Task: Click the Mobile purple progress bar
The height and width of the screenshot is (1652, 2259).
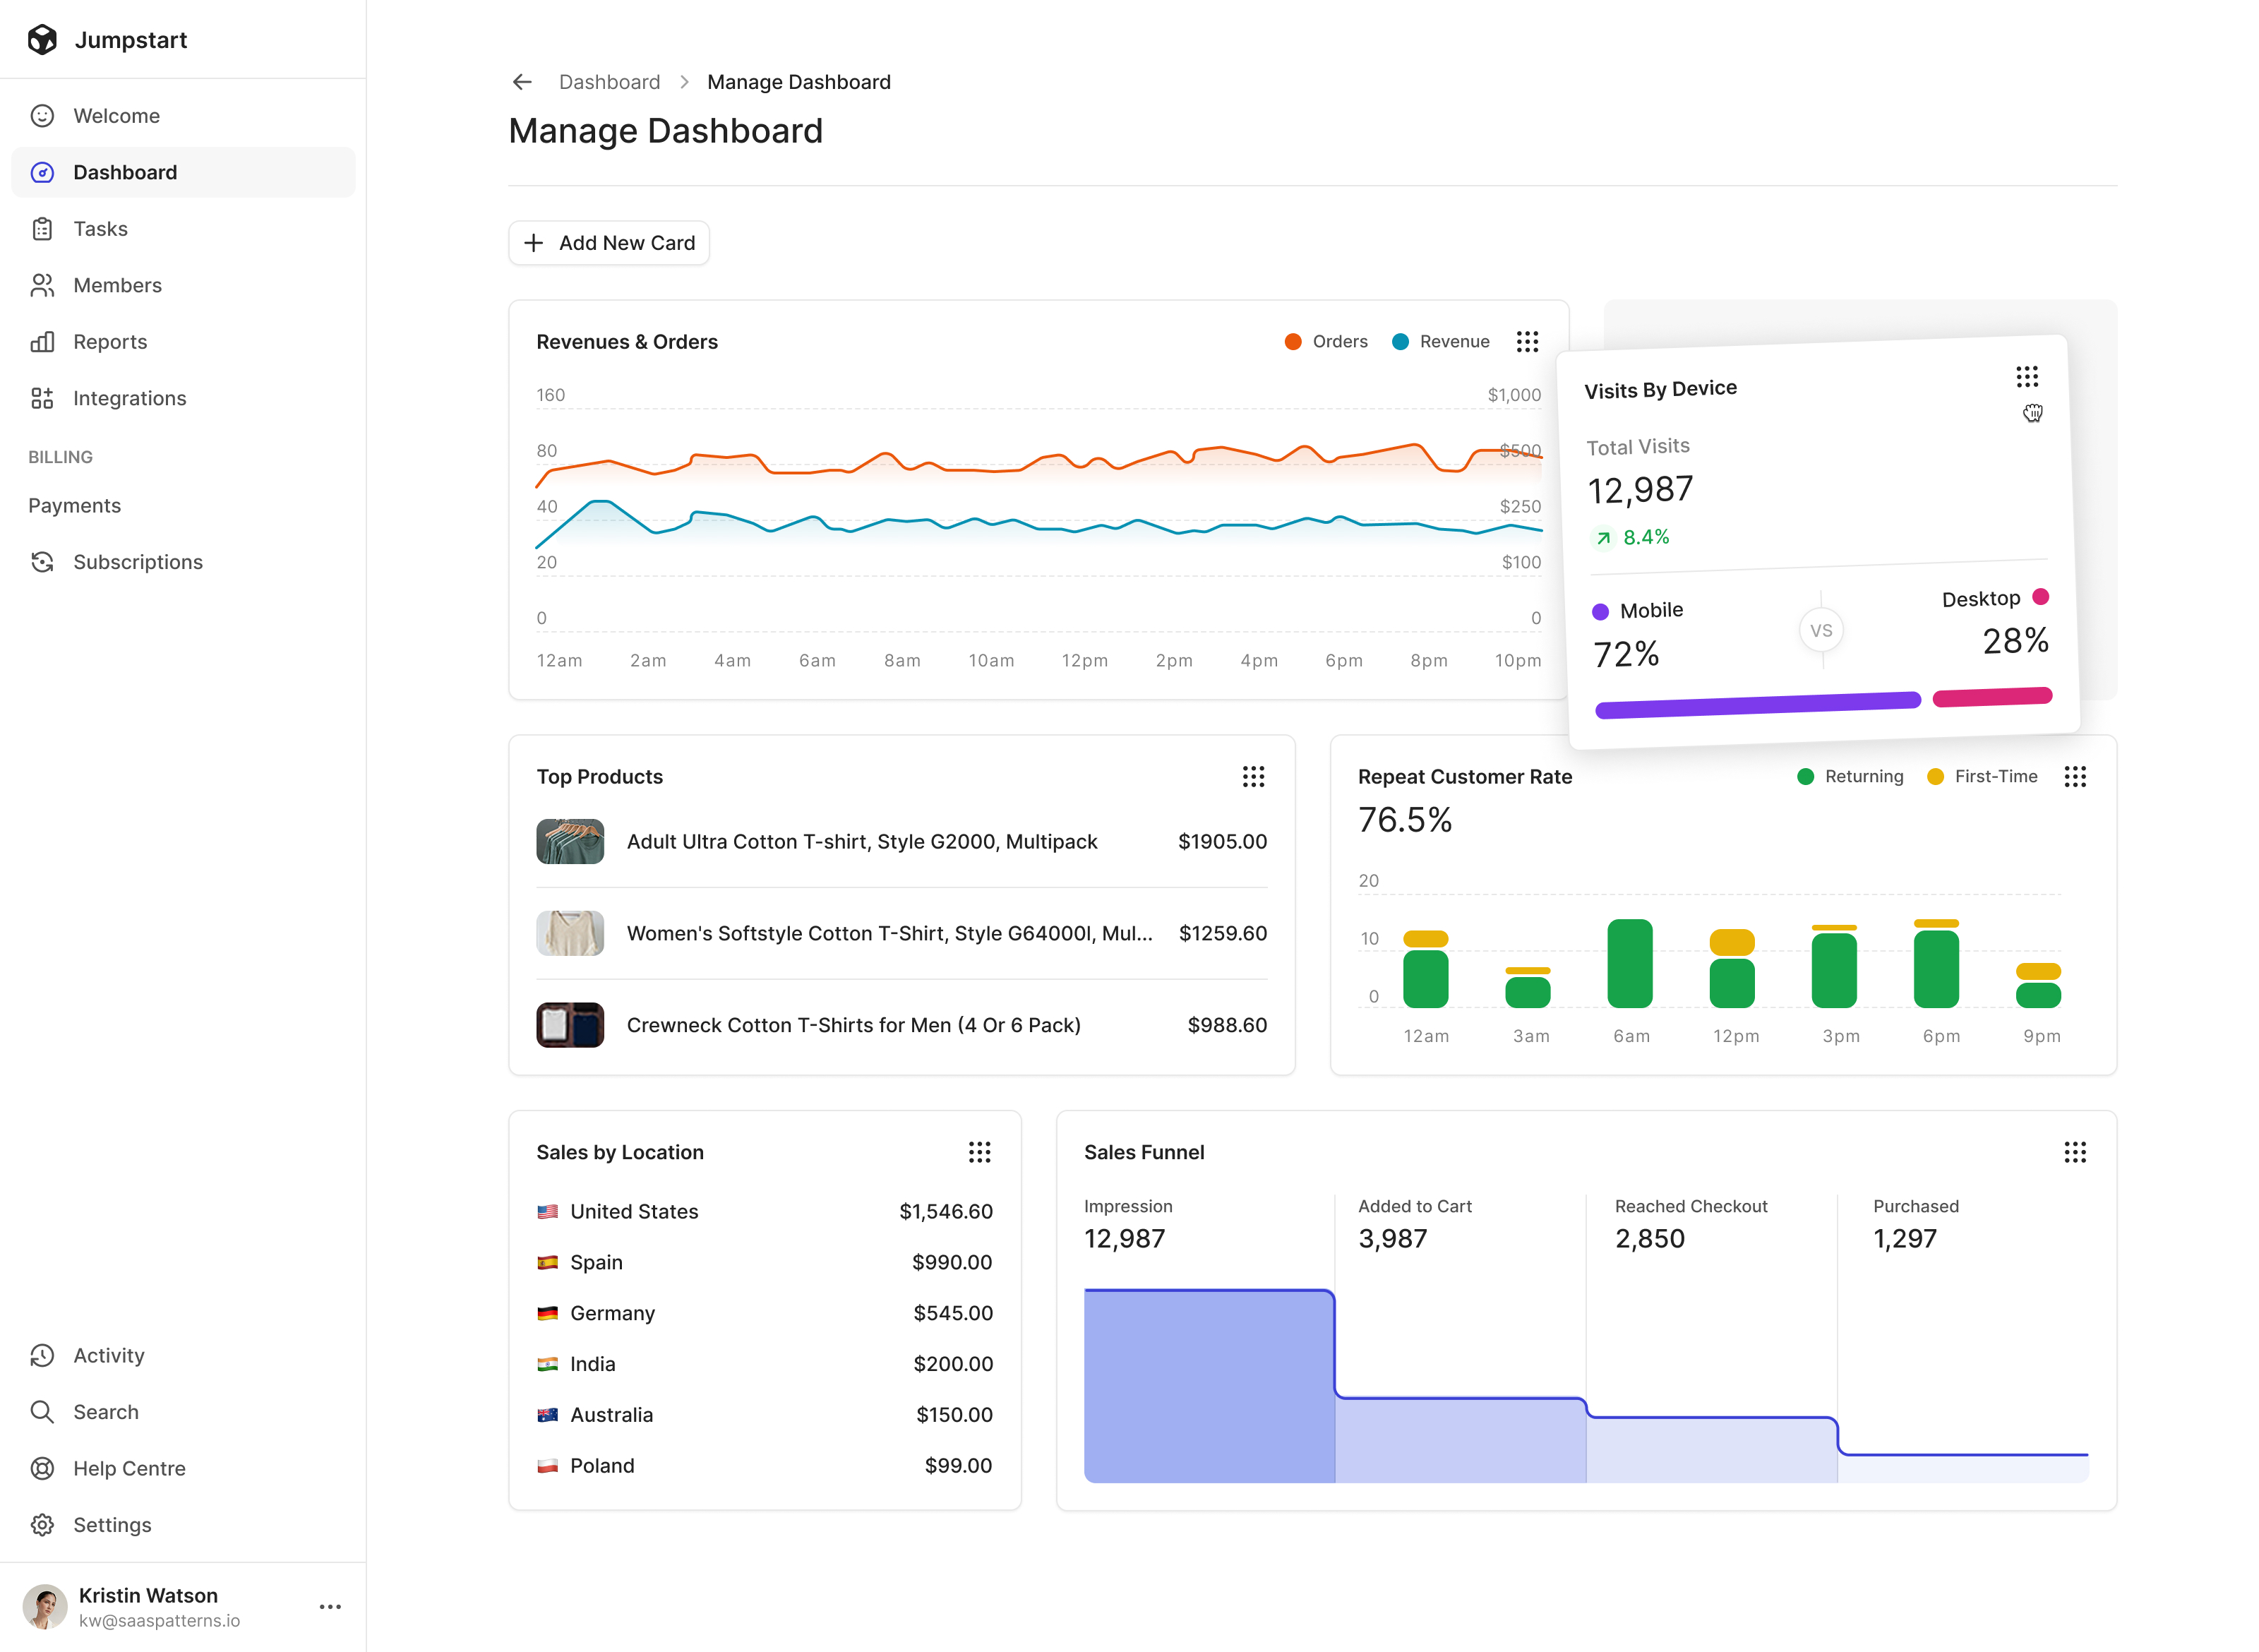Action: pyautogui.click(x=1757, y=705)
